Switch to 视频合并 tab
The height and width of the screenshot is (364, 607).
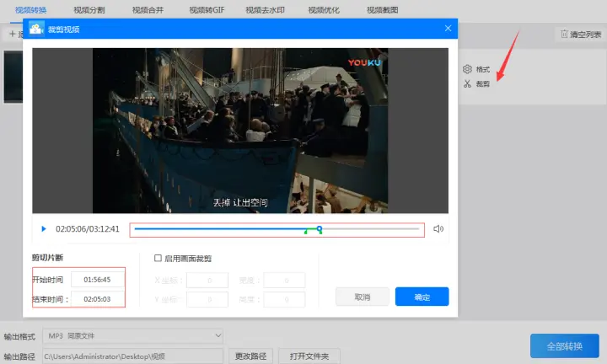tap(148, 9)
